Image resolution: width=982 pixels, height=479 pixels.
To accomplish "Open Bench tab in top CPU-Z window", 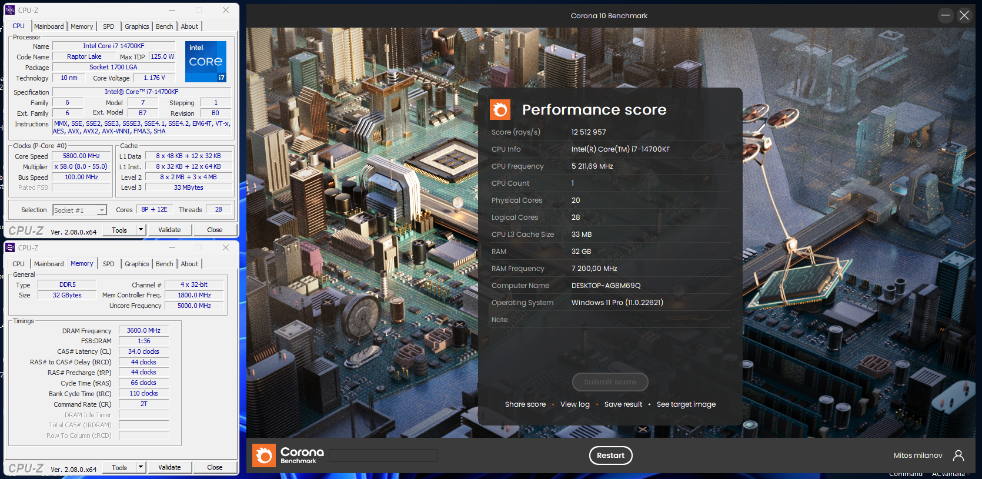I will click(x=165, y=26).
